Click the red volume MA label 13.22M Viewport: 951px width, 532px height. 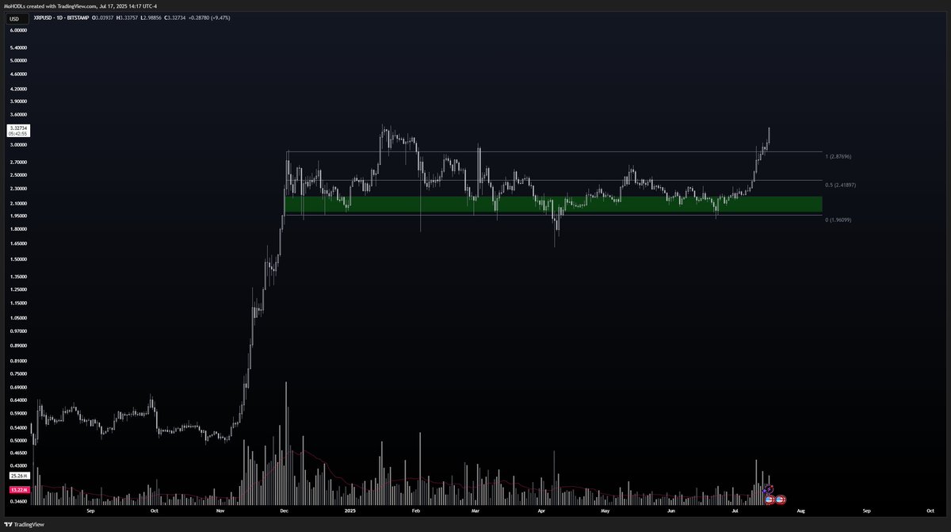[x=18, y=491]
